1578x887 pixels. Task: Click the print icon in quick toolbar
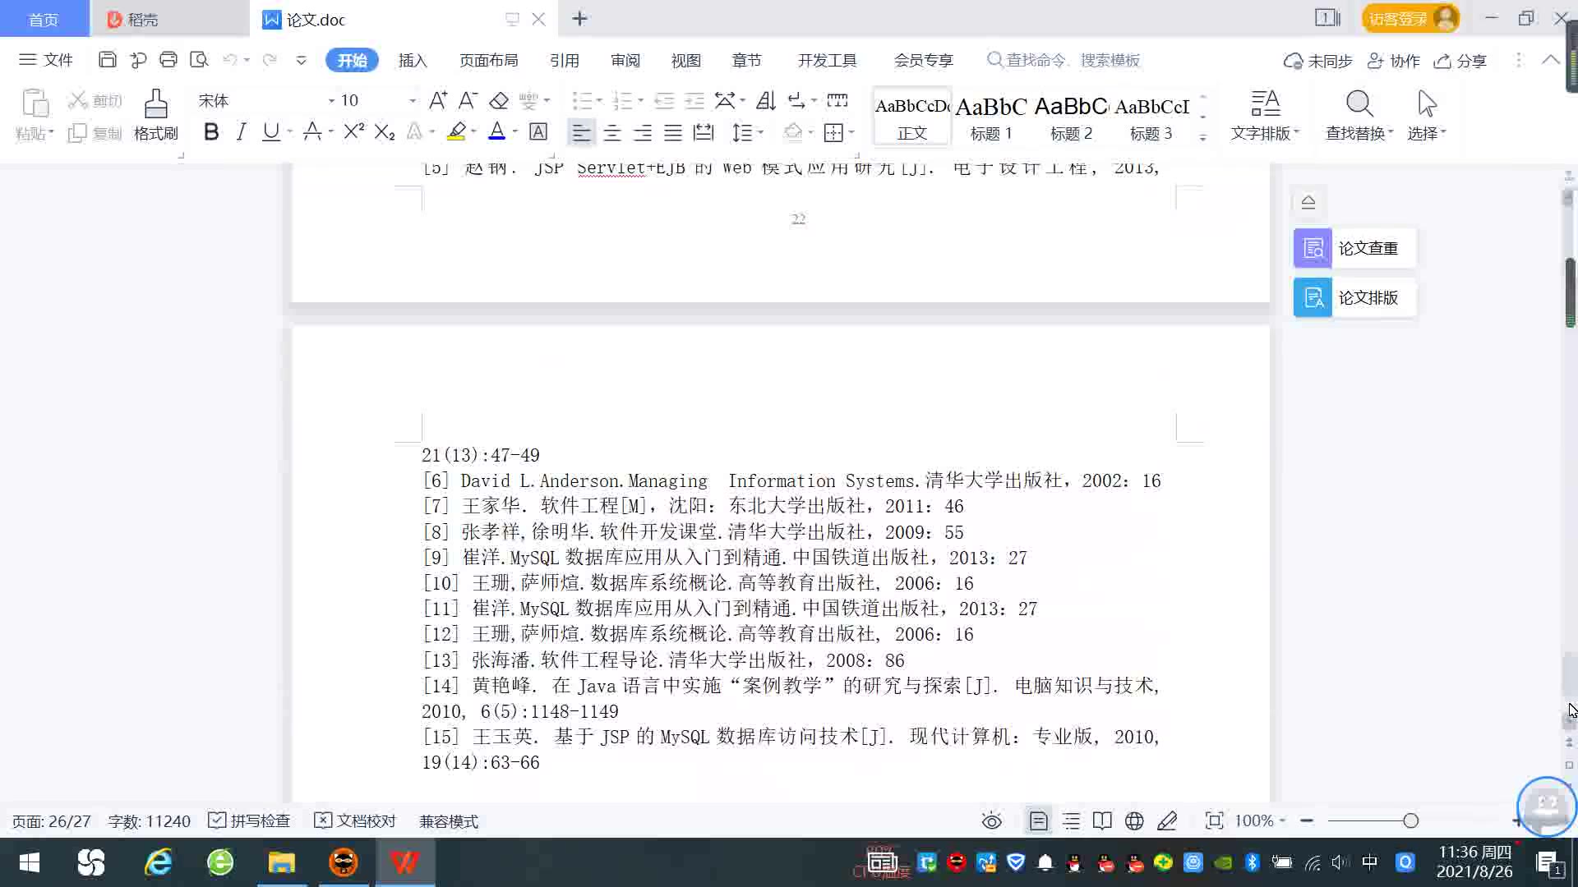click(x=168, y=60)
